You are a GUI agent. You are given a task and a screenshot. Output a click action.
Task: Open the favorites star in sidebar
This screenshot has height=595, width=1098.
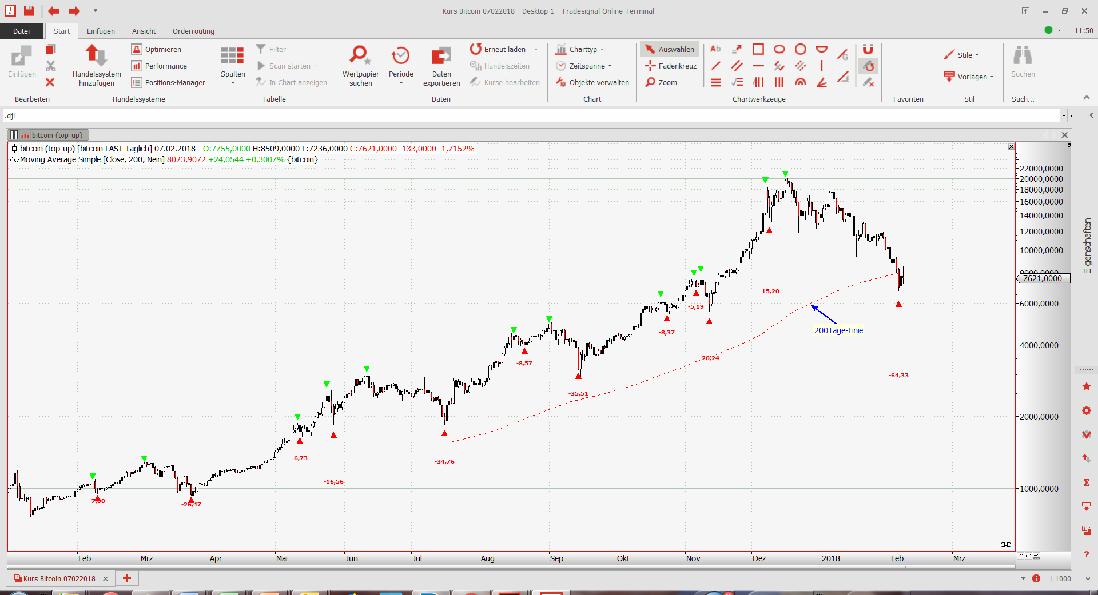click(x=1087, y=387)
